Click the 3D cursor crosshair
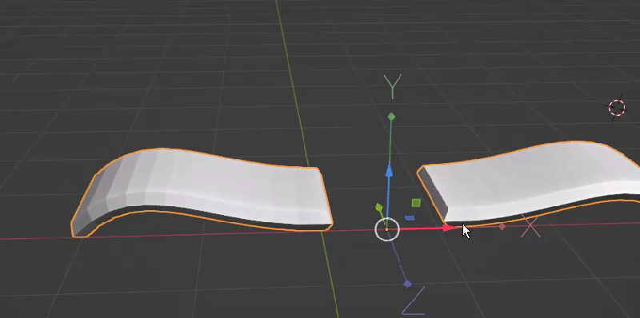This screenshot has height=318, width=640. click(617, 108)
